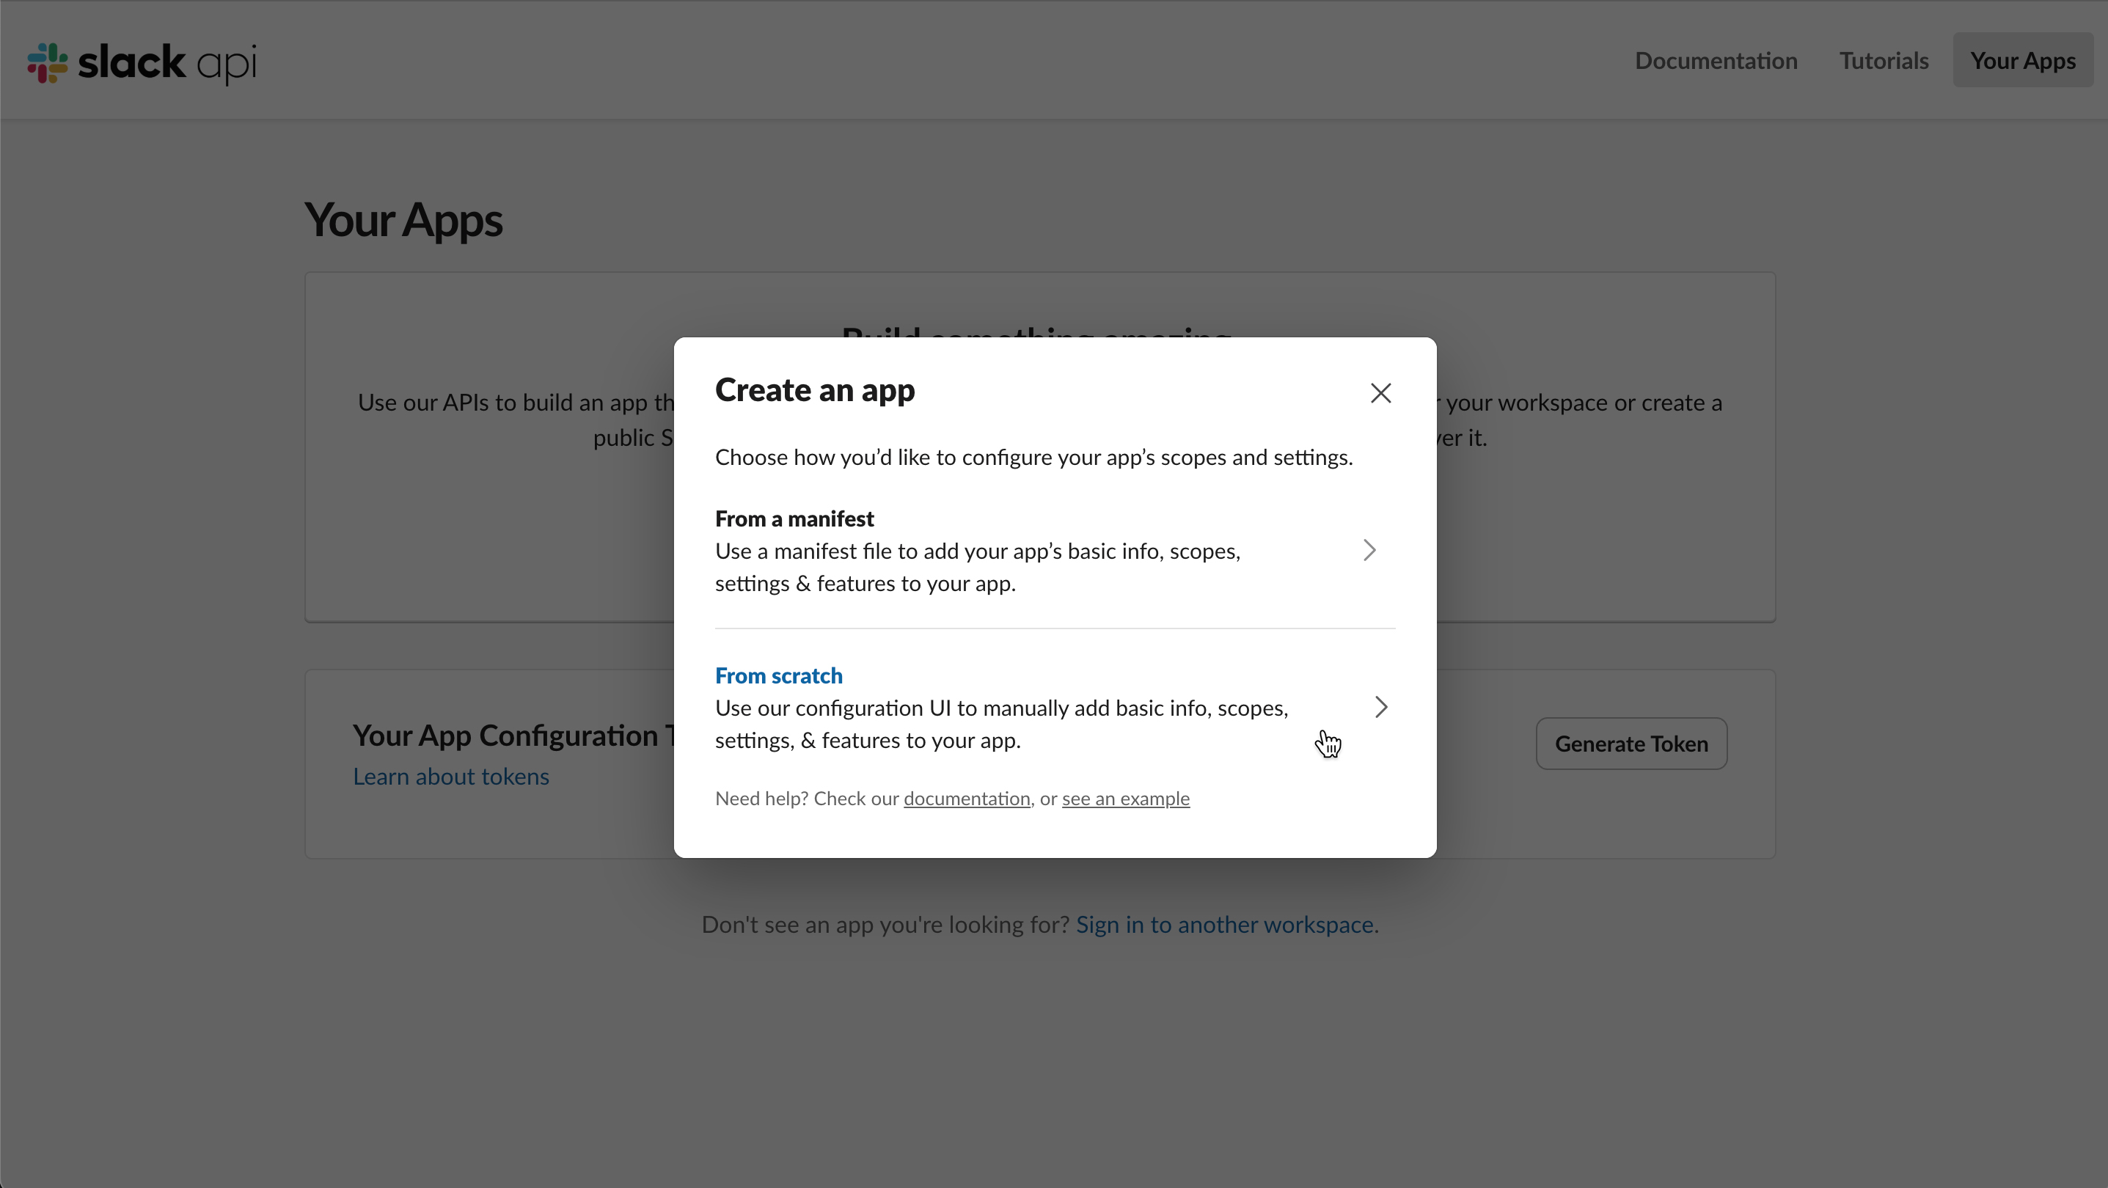Close the Create an app dialog

1380,394
